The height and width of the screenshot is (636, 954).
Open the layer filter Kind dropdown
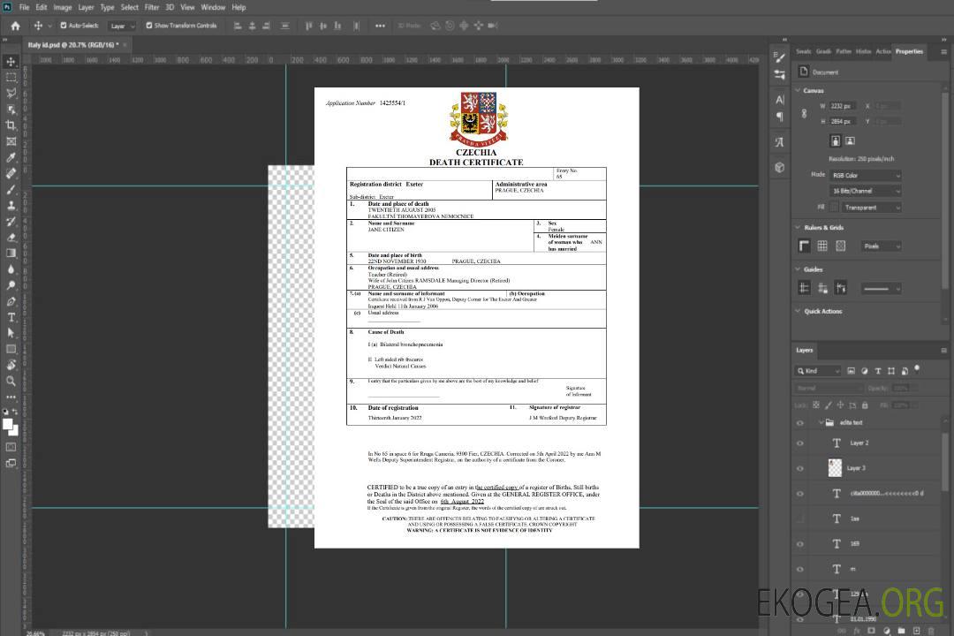click(x=818, y=371)
